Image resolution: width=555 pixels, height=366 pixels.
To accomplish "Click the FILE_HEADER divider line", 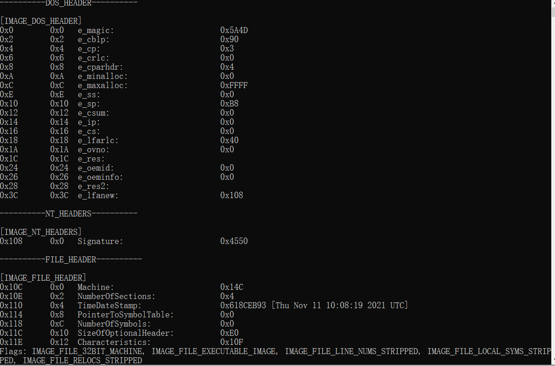I will pyautogui.click(x=71, y=260).
